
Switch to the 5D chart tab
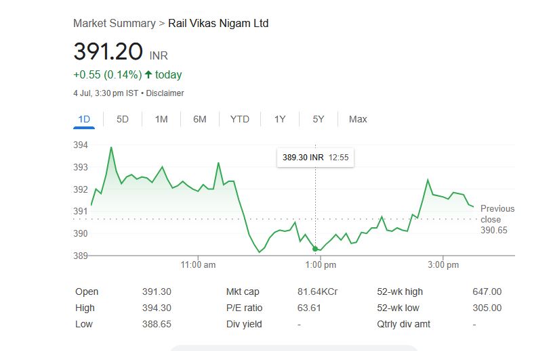pos(123,119)
